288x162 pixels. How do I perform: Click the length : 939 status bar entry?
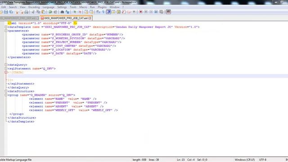tap(139, 160)
